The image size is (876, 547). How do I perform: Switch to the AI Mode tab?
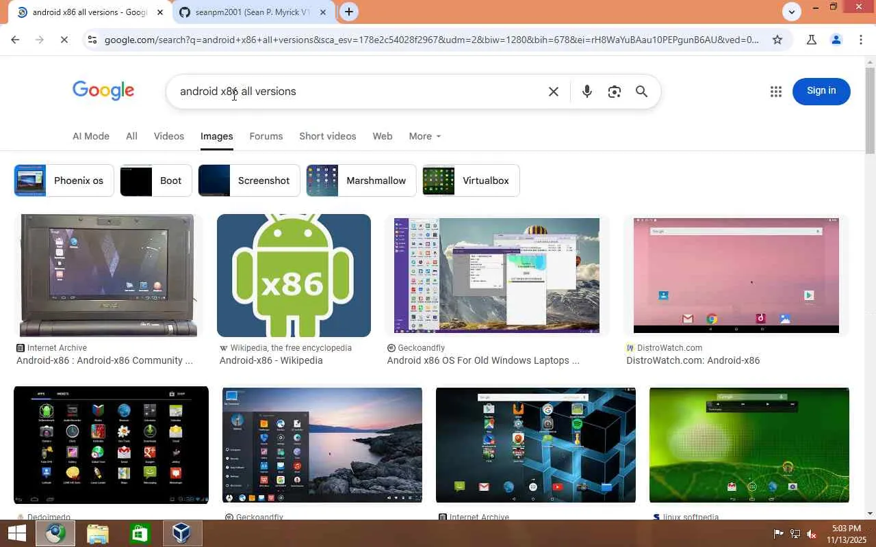(91, 136)
